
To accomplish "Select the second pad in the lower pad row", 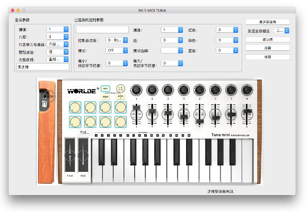I will click(90, 122).
